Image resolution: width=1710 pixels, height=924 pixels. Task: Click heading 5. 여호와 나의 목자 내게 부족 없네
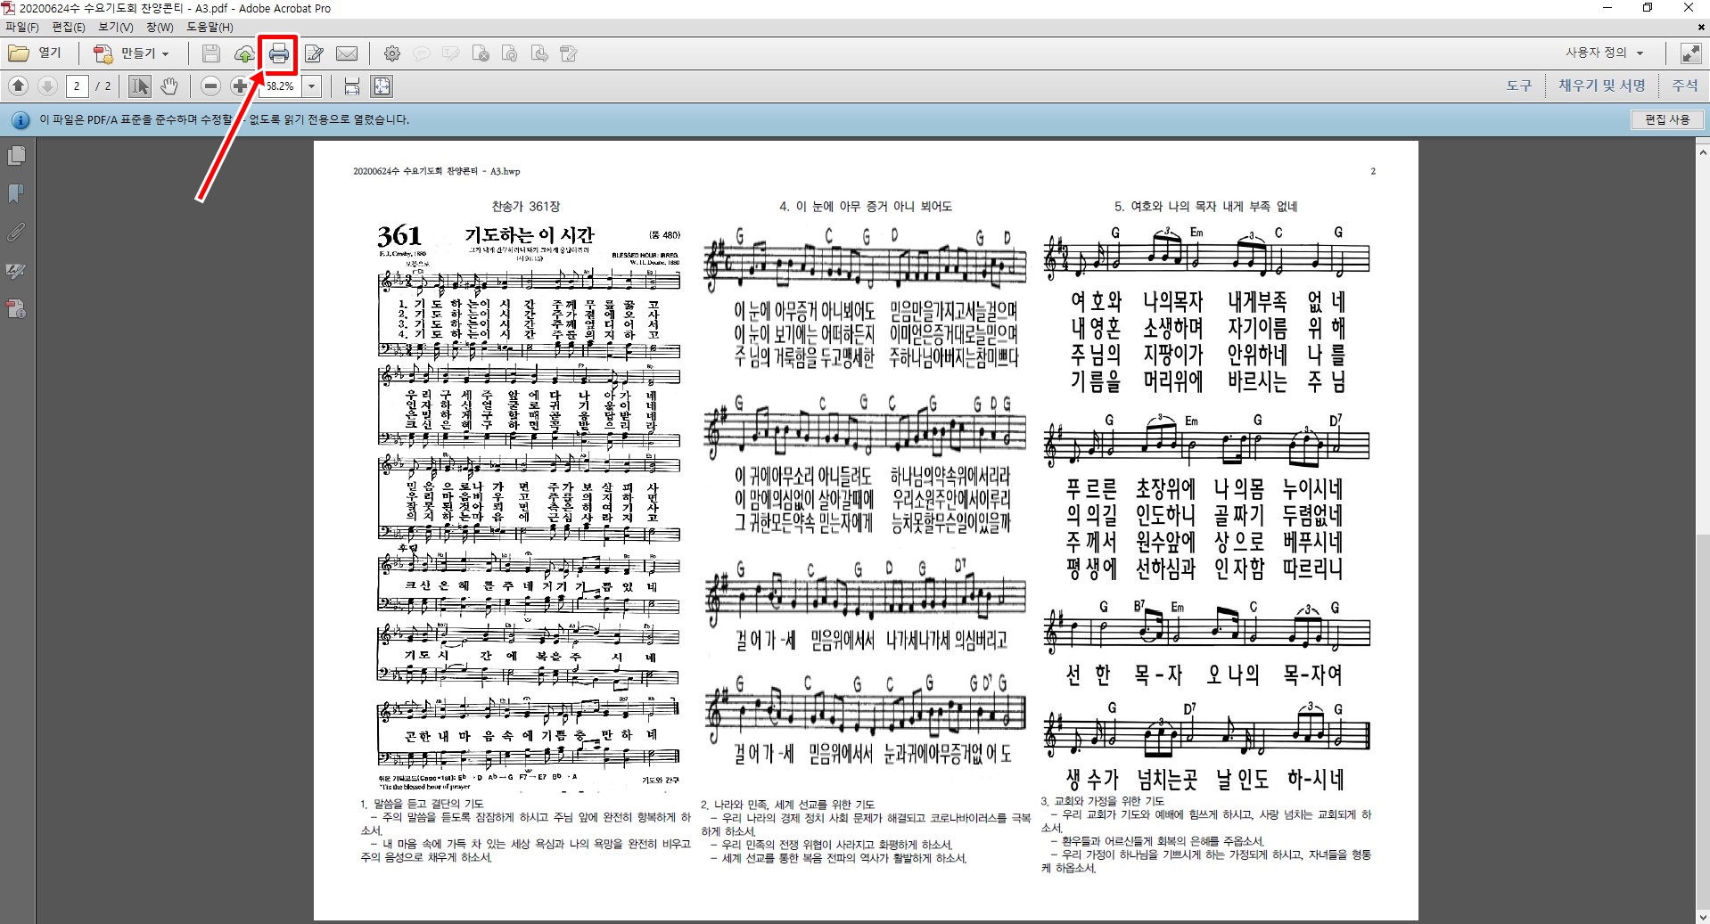point(1205,206)
